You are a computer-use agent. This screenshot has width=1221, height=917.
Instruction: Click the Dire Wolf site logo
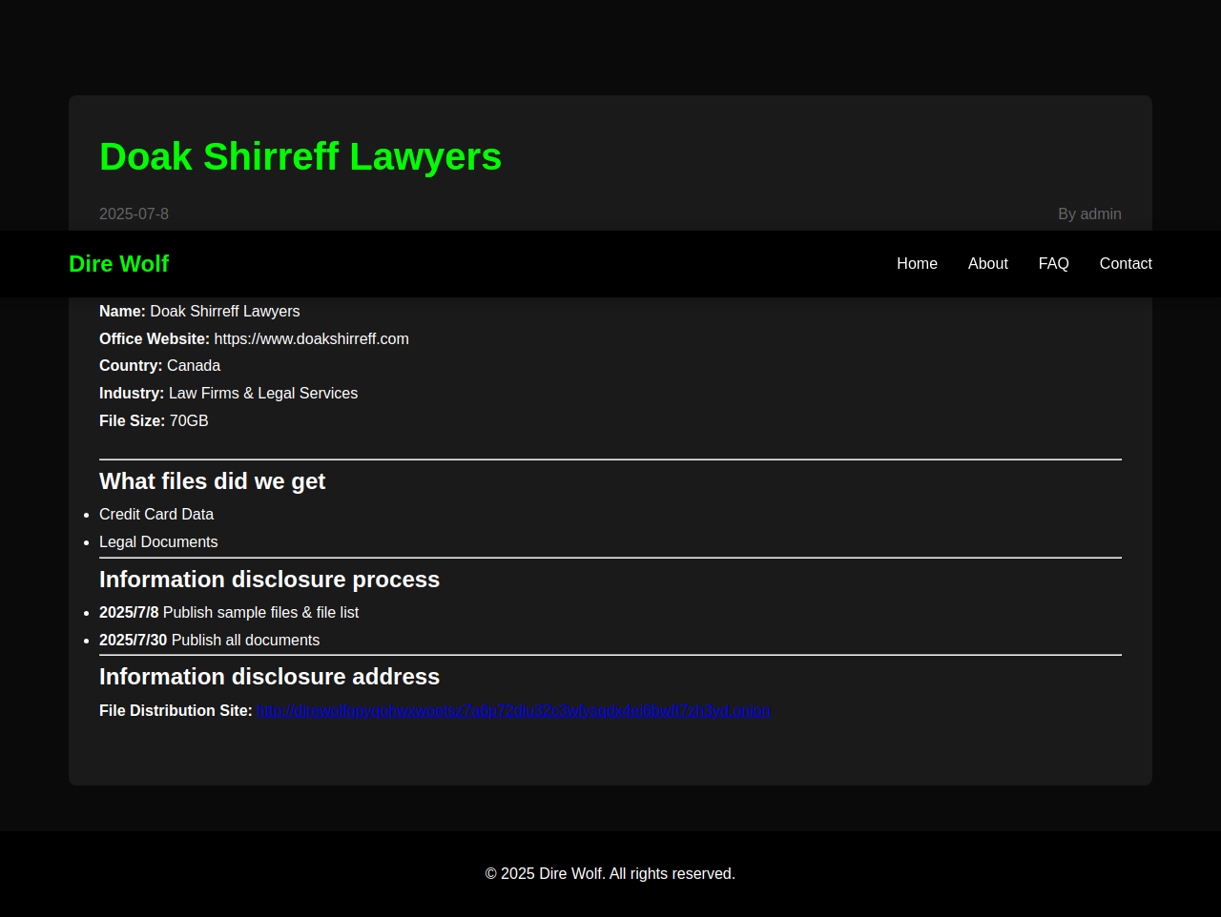coord(118,264)
